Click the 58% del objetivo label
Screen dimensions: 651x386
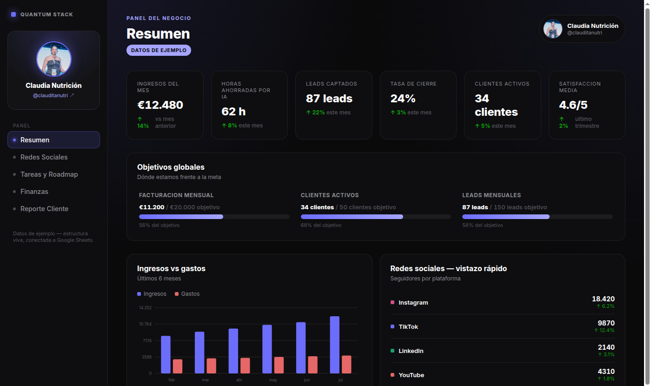tap(483, 225)
